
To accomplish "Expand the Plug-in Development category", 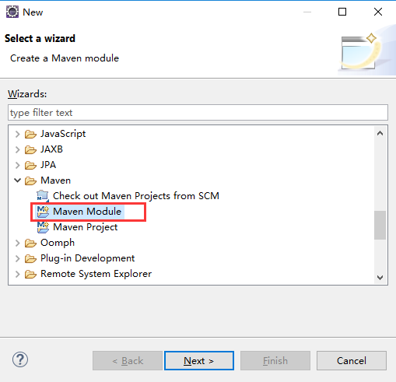I will 17,258.
